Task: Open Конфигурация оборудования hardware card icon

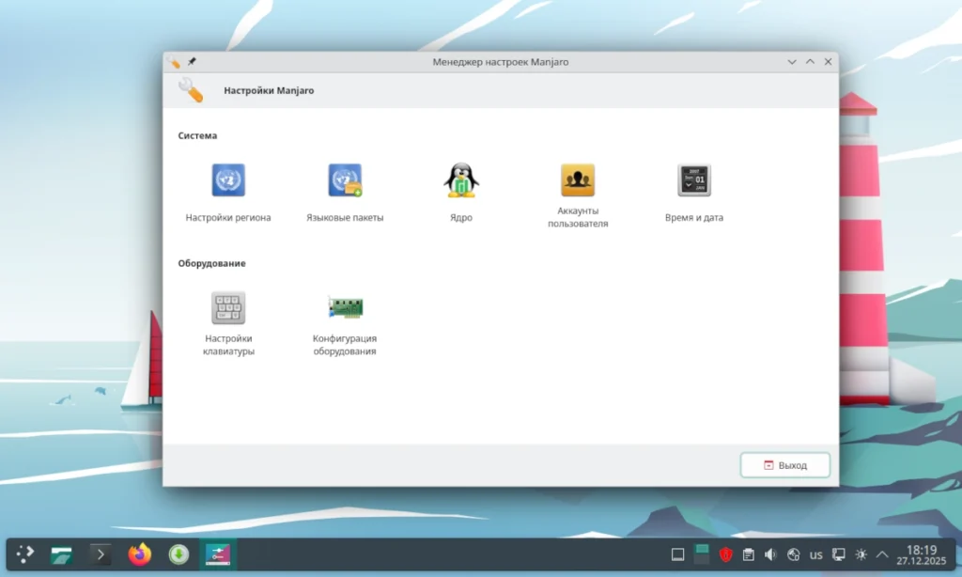Action: coord(345,307)
